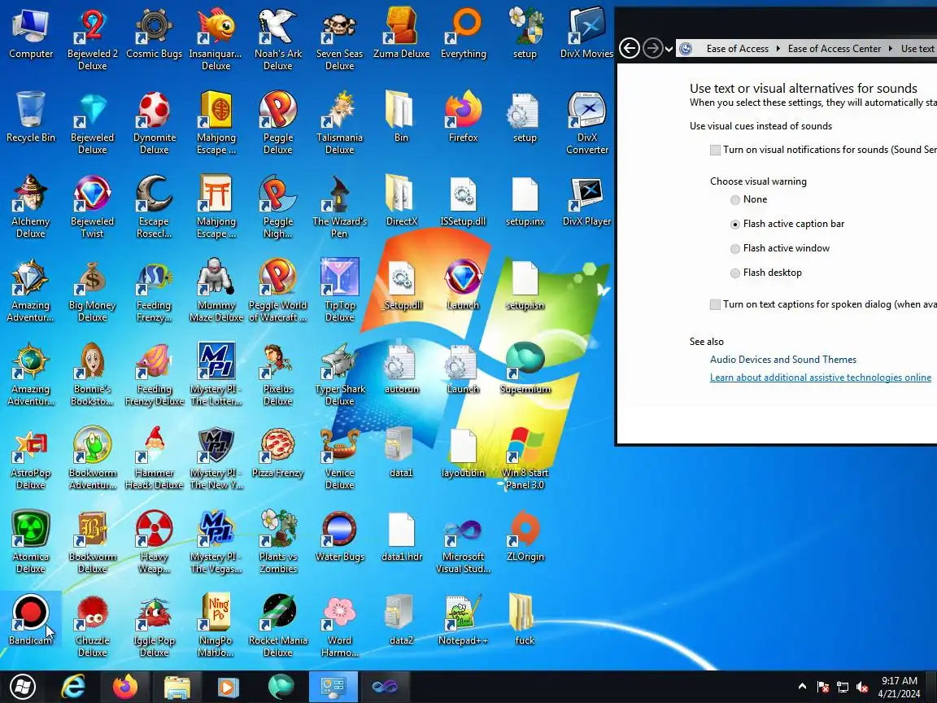Screen dimensions: 937x703
Task: Select the Bandicam recorder icon
Action: pyautogui.click(x=30, y=619)
